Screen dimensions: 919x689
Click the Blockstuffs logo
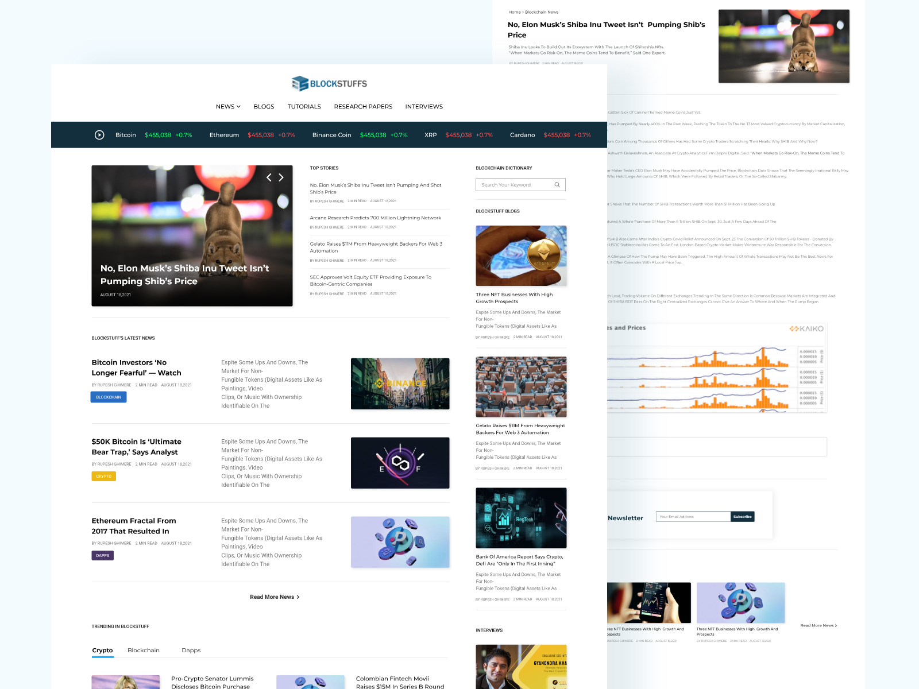330,83
